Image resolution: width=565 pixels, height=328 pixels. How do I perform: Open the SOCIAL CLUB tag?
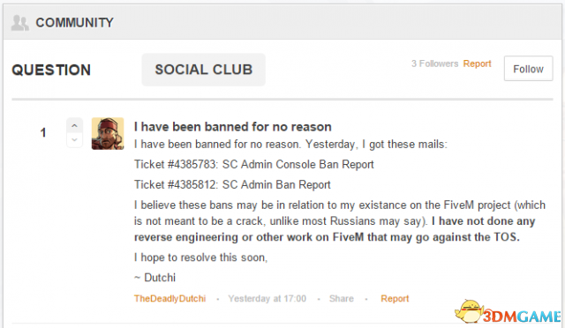204,70
